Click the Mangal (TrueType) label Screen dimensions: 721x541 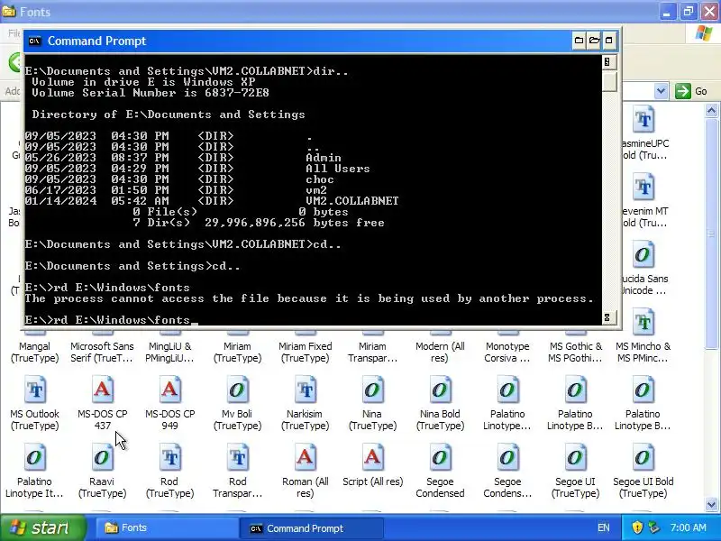(x=35, y=353)
